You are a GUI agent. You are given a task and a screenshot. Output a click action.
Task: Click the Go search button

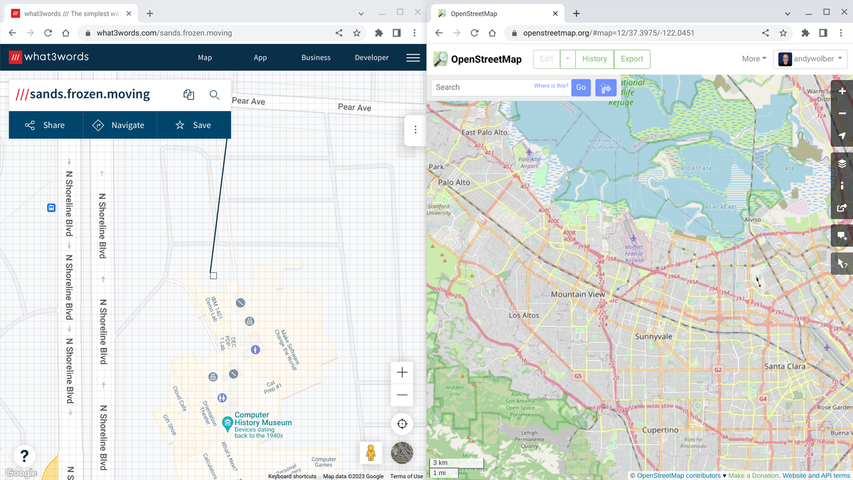[x=581, y=87]
